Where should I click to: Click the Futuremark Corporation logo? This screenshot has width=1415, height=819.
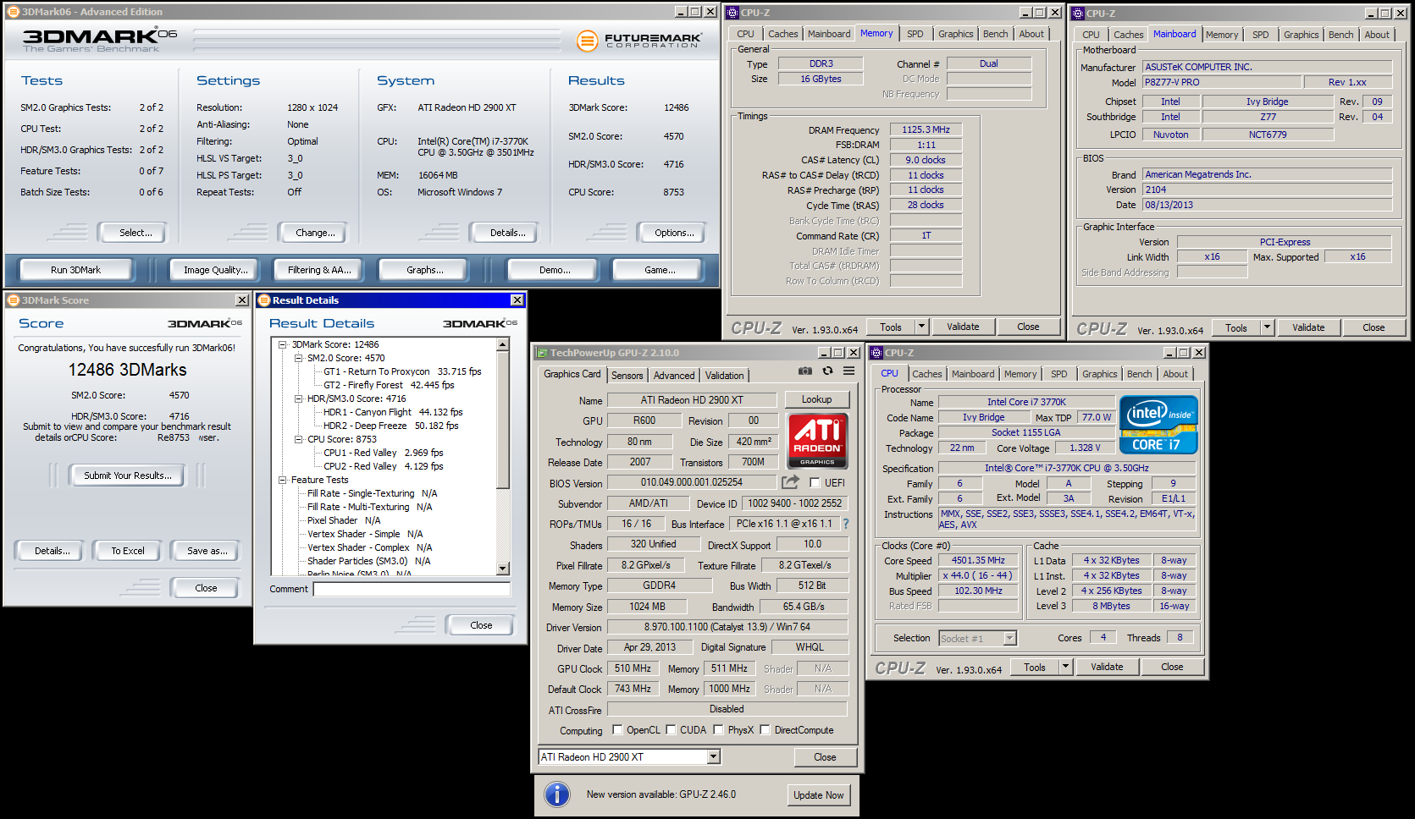pyautogui.click(x=639, y=40)
